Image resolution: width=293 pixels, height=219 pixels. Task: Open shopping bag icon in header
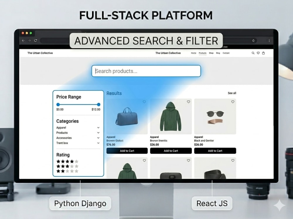(x=263, y=53)
